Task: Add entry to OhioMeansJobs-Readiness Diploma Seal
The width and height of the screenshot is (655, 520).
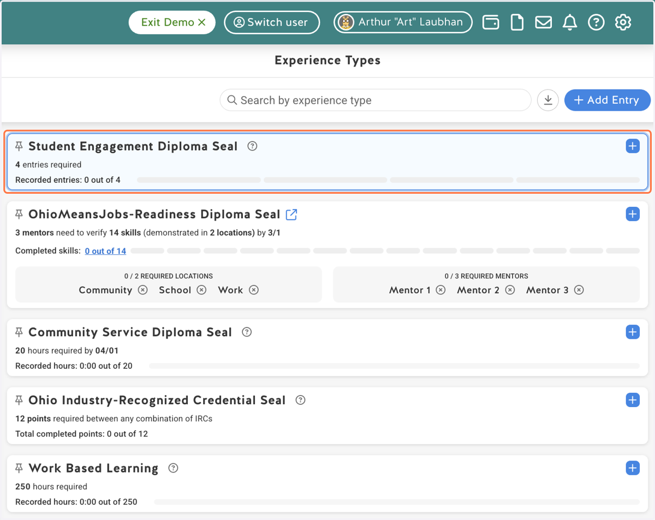Action: (x=633, y=214)
